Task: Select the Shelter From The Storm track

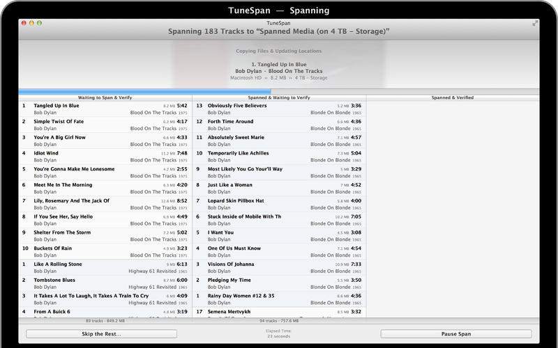Action: pyautogui.click(x=105, y=236)
